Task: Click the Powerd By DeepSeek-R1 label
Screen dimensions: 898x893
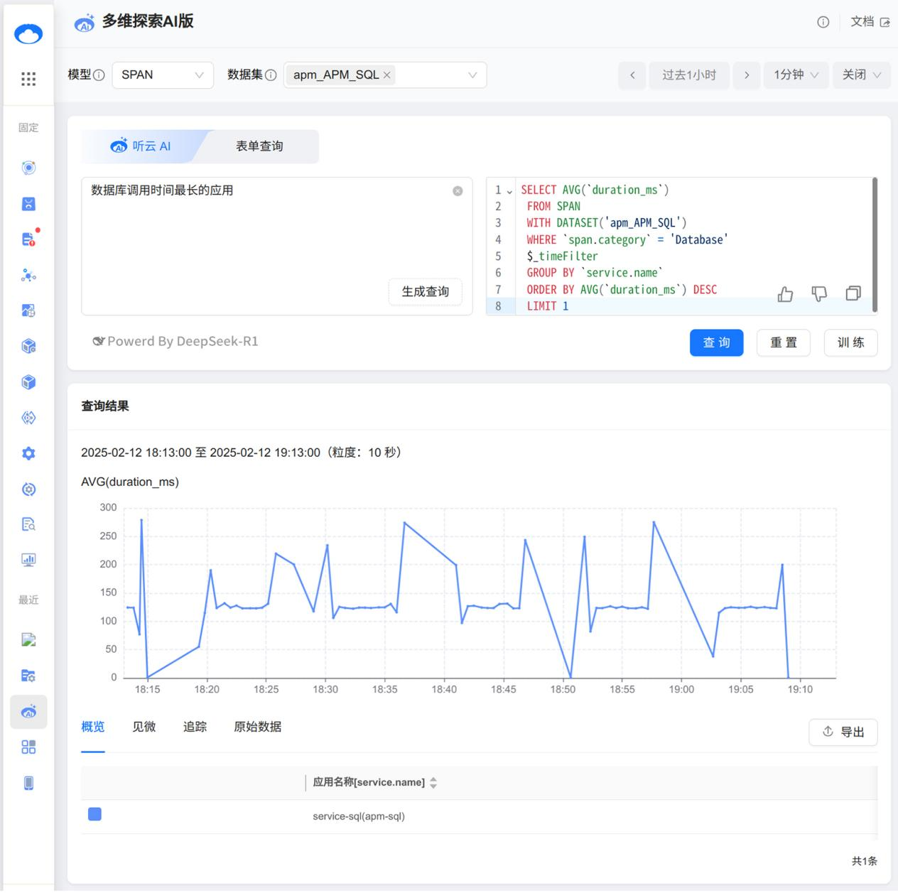Action: (175, 341)
